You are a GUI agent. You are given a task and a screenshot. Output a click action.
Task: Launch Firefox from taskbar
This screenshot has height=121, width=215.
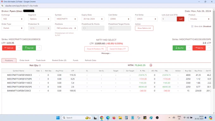114,118
